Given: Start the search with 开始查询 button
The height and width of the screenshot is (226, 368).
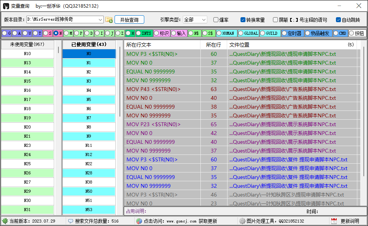Looking at the screenshot, I should 129,20.
